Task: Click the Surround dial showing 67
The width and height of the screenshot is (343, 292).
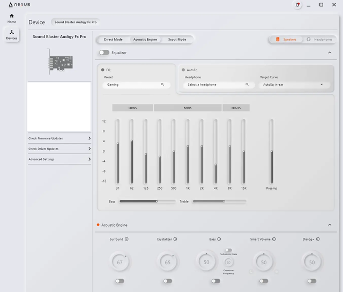Action: (120, 262)
